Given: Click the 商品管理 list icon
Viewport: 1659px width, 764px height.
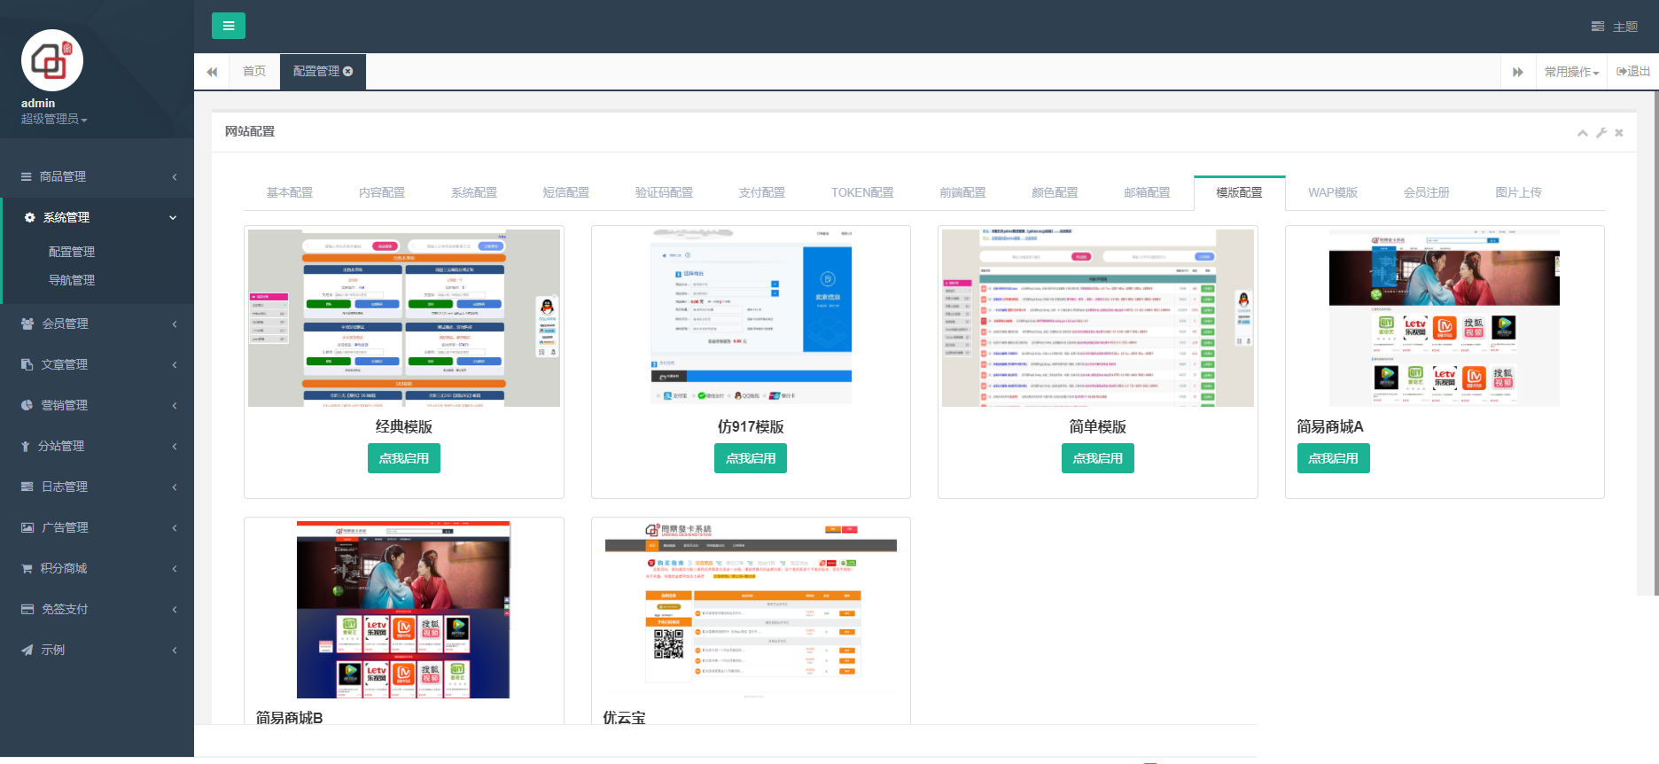Looking at the screenshot, I should tap(27, 177).
